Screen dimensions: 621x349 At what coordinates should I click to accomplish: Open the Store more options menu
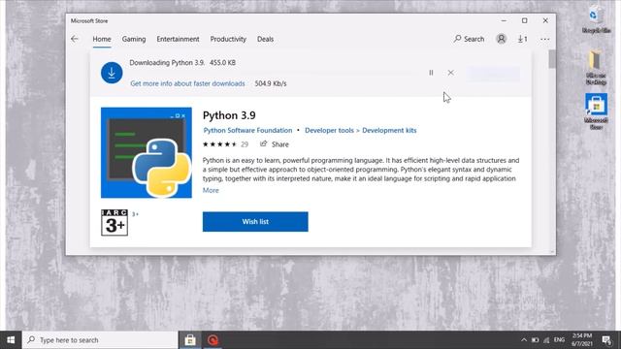pos(545,39)
